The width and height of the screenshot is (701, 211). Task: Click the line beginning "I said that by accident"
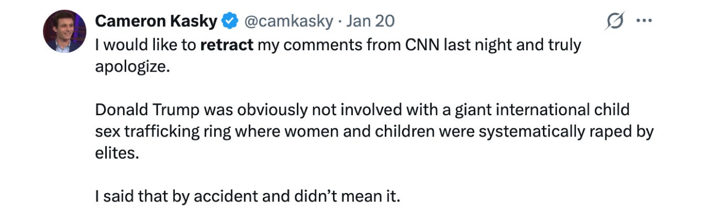pos(247,196)
